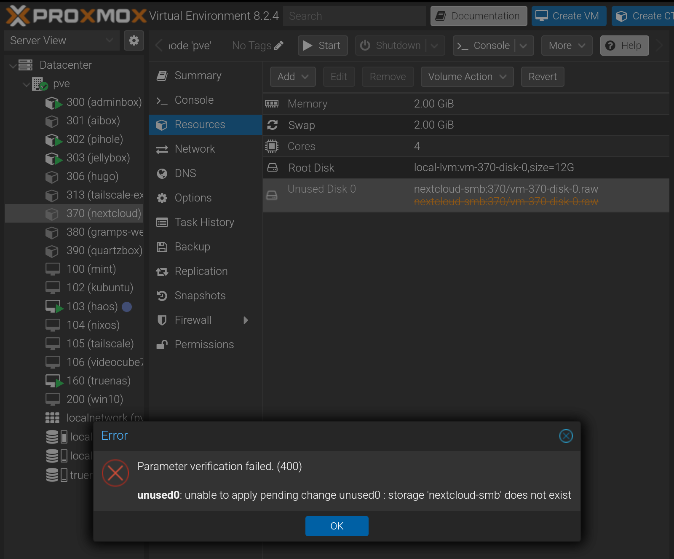The width and height of the screenshot is (674, 559).
Task: Click the red error icon in dialog
Action: (x=115, y=473)
